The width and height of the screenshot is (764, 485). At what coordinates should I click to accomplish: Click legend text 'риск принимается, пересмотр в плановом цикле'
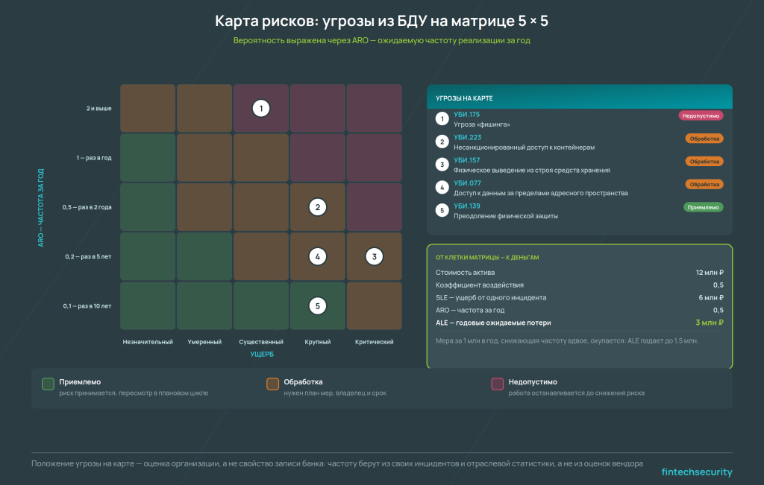[134, 393]
